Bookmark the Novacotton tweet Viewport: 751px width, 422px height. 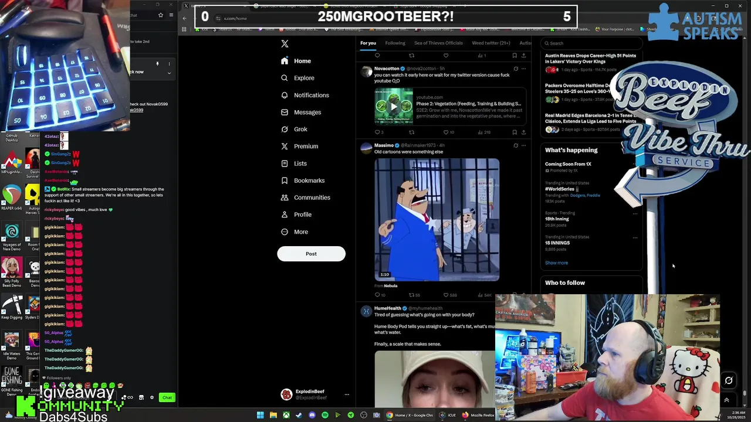tap(515, 132)
